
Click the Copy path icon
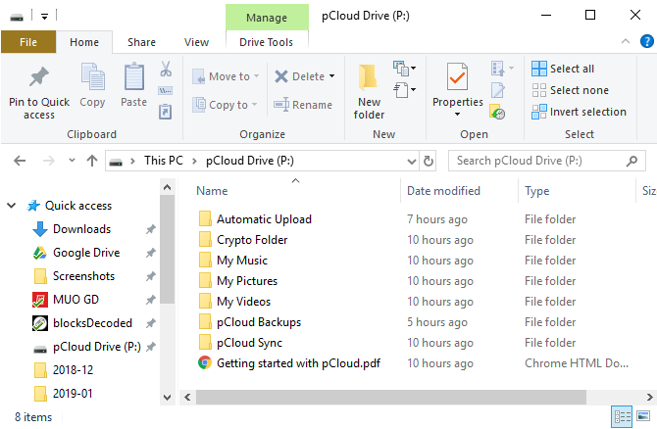click(x=166, y=90)
